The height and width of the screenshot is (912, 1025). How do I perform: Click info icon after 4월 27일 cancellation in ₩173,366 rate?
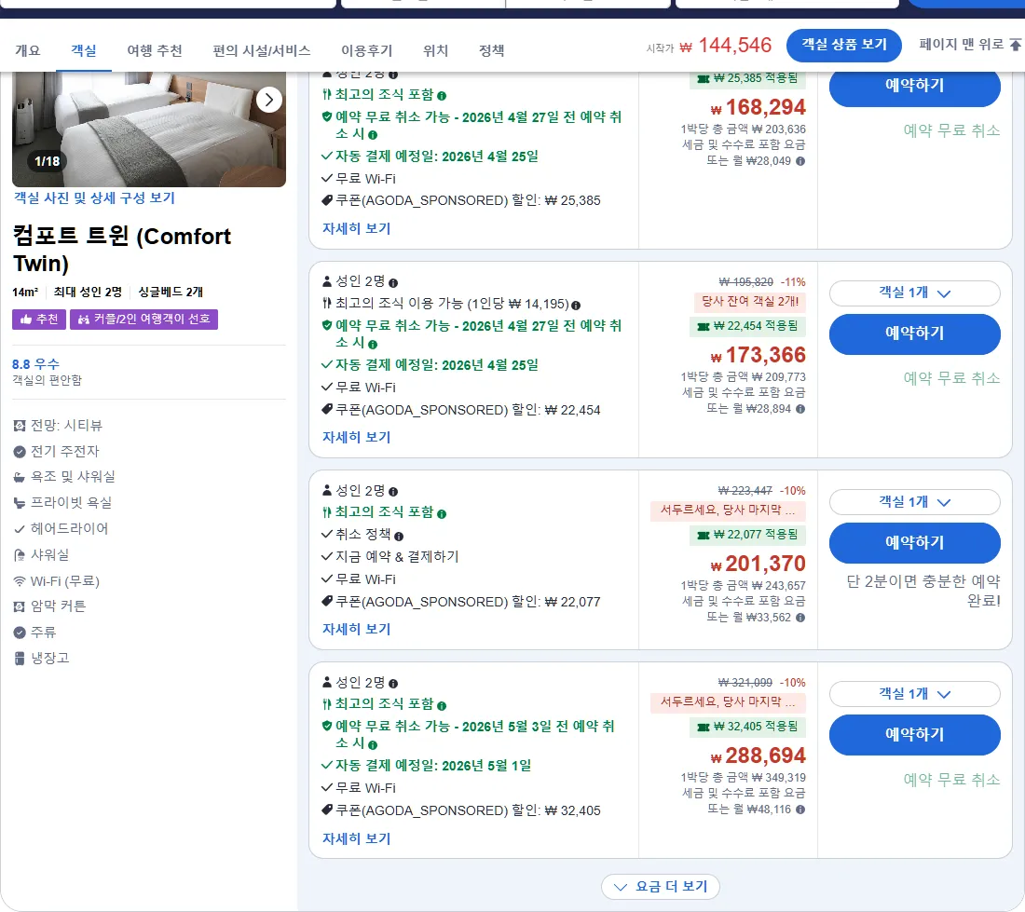[373, 345]
